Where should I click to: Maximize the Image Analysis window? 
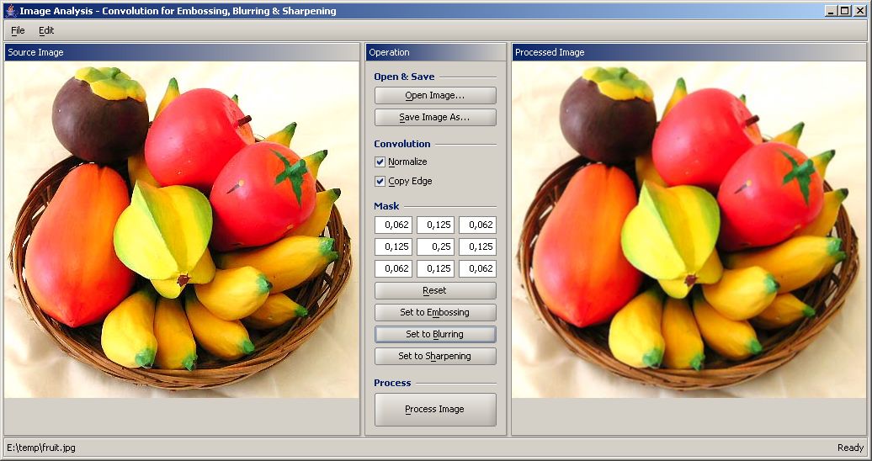click(x=844, y=11)
